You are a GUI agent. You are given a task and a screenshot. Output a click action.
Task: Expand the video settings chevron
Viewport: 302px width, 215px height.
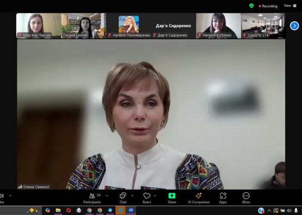click(10, 195)
